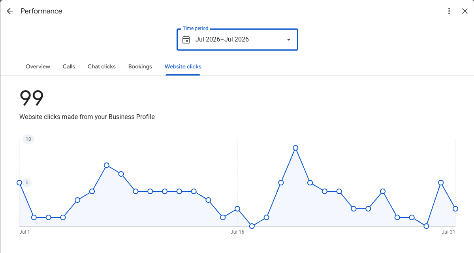The width and height of the screenshot is (474, 253).
Task: Click the 'Website clicks made from your Business Profile' text
Action: 87,117
